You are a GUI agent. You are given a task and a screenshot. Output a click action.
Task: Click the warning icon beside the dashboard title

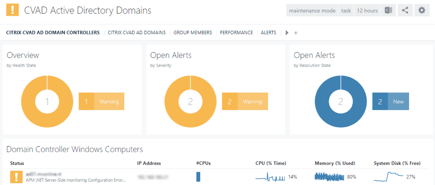[x=12, y=10]
